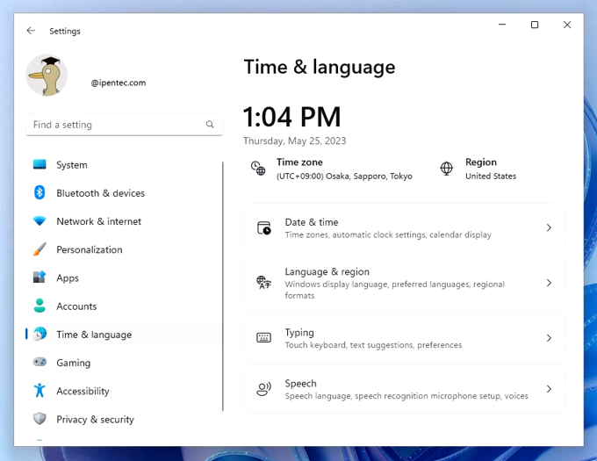Click the sidebar vertical scrollbar
597x461 pixels.
(223, 286)
